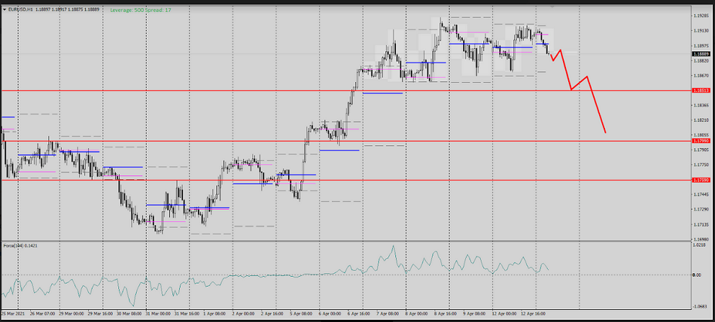This screenshot has width=715, height=322.
Task: Select the red 1.17990 price level tag
Action: pos(701,141)
